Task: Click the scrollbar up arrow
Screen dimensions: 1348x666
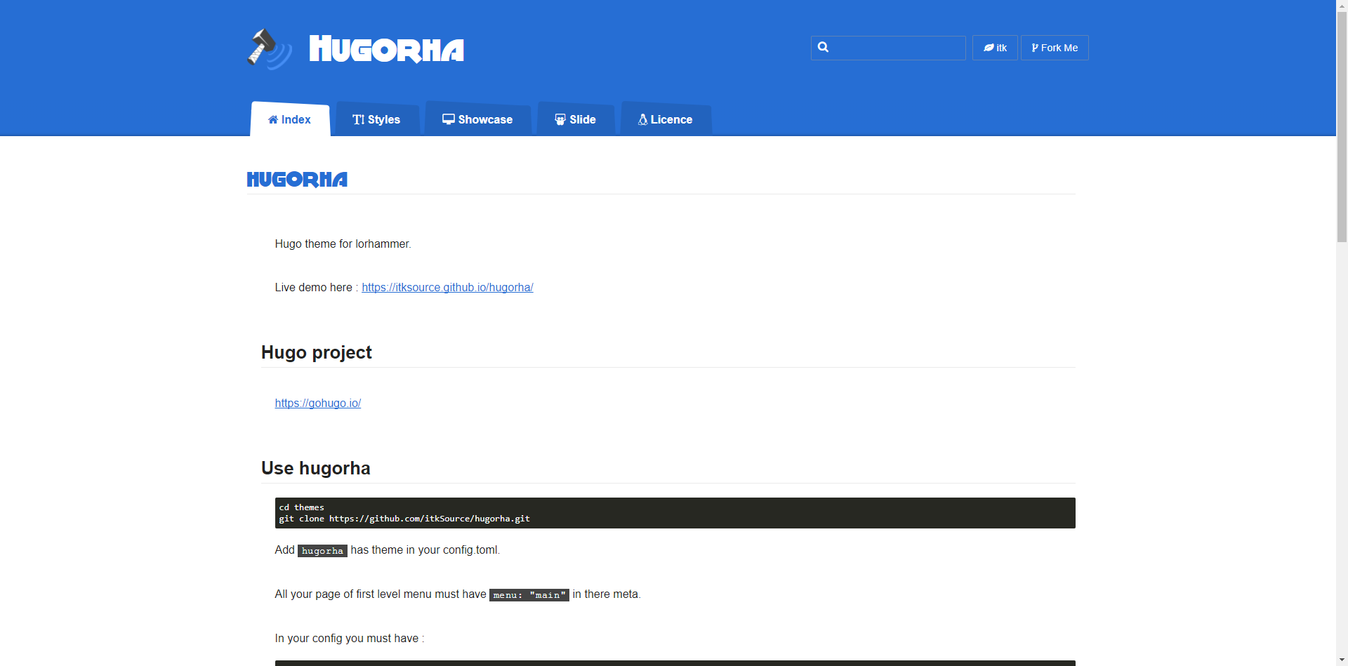Action: [x=1342, y=6]
